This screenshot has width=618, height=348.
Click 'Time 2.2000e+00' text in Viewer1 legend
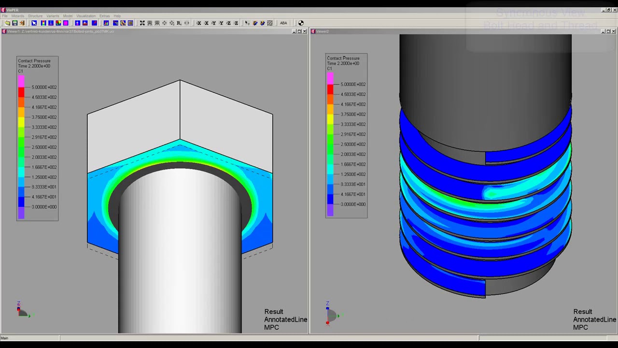34,66
